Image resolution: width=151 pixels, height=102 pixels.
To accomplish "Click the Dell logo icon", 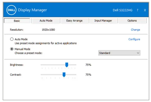I will [11, 10].
